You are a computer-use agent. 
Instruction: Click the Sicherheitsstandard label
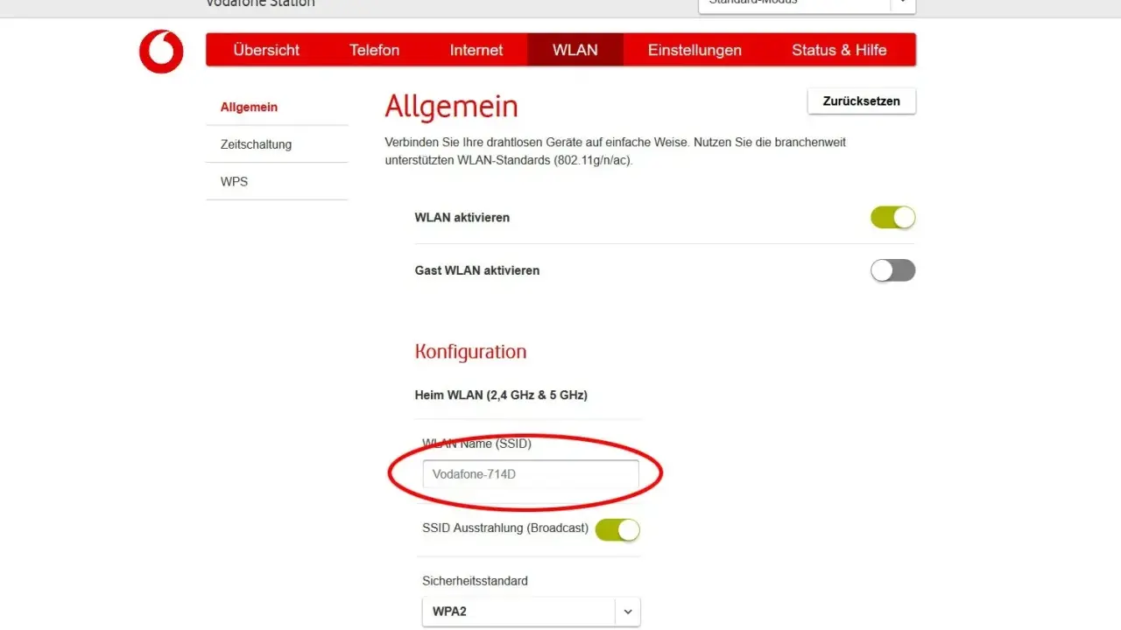click(475, 581)
